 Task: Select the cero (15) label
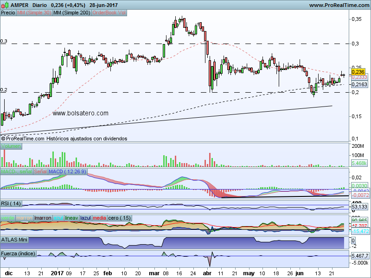click(x=120, y=218)
